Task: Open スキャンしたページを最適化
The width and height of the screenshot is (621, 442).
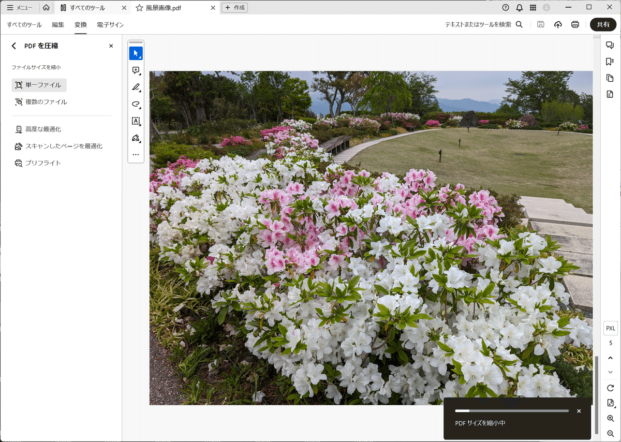Action: tap(58, 146)
